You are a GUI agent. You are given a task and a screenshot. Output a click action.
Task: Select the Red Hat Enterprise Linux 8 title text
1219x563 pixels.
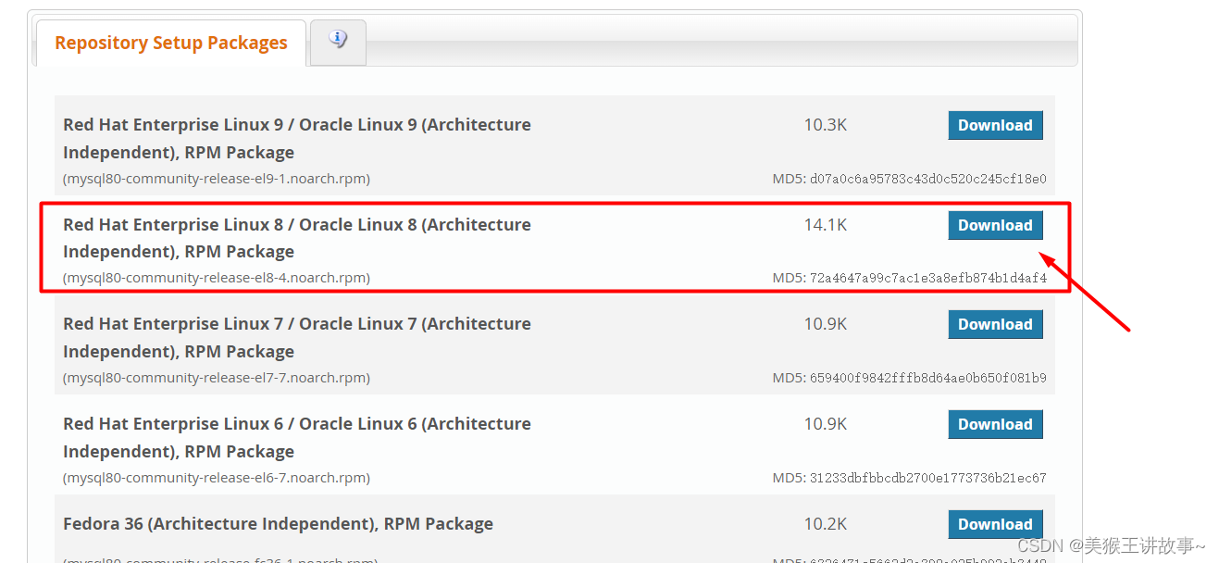tap(297, 238)
